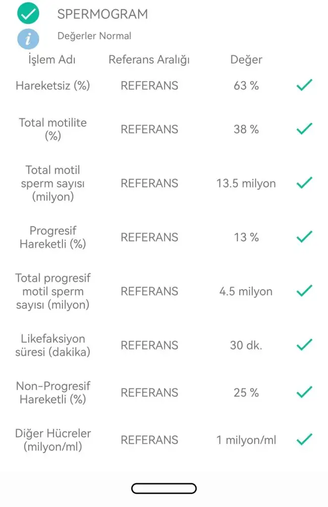Tap the checkmark beside Total motilite 38 %
Viewport: 328px width, 507px height.
pyautogui.click(x=304, y=129)
